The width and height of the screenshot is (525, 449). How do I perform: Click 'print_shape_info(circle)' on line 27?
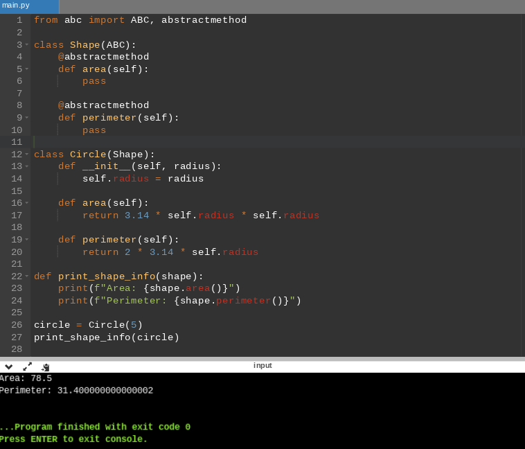click(x=107, y=337)
